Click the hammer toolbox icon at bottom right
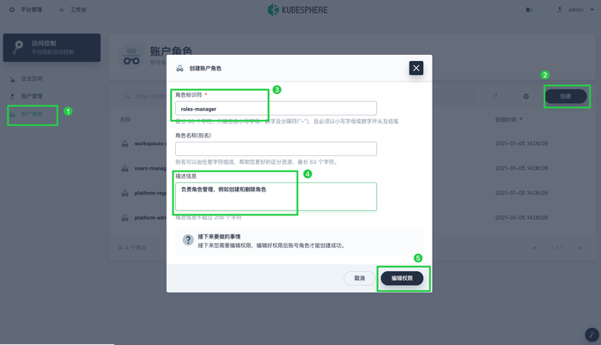 coord(591,334)
